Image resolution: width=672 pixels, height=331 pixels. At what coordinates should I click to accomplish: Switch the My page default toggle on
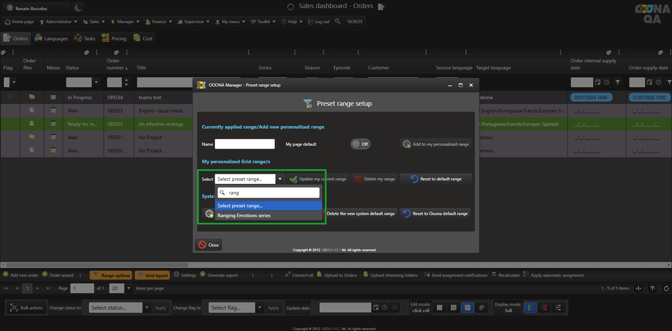click(360, 144)
